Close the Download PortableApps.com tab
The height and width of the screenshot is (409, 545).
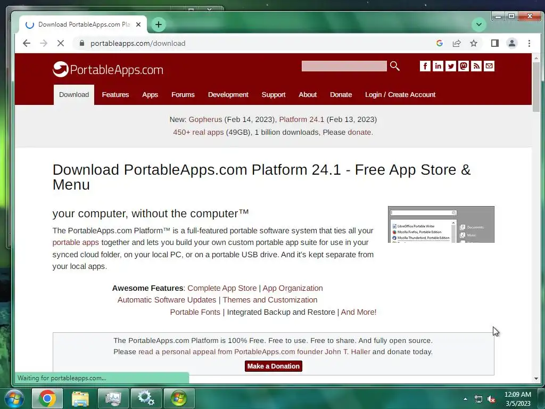tap(138, 24)
